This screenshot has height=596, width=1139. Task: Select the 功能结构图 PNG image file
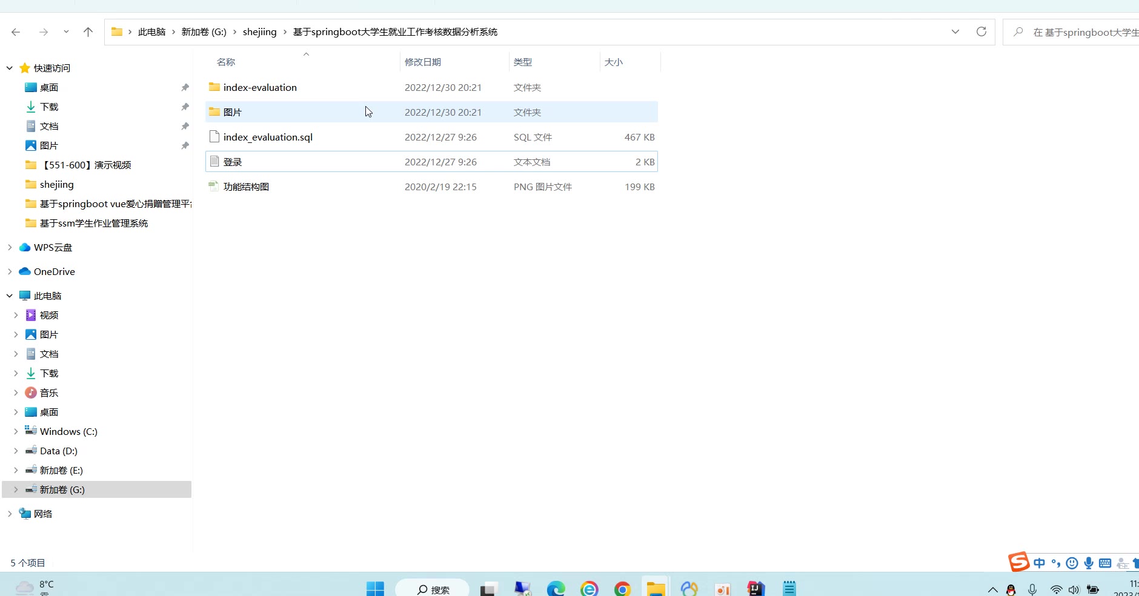click(x=246, y=187)
